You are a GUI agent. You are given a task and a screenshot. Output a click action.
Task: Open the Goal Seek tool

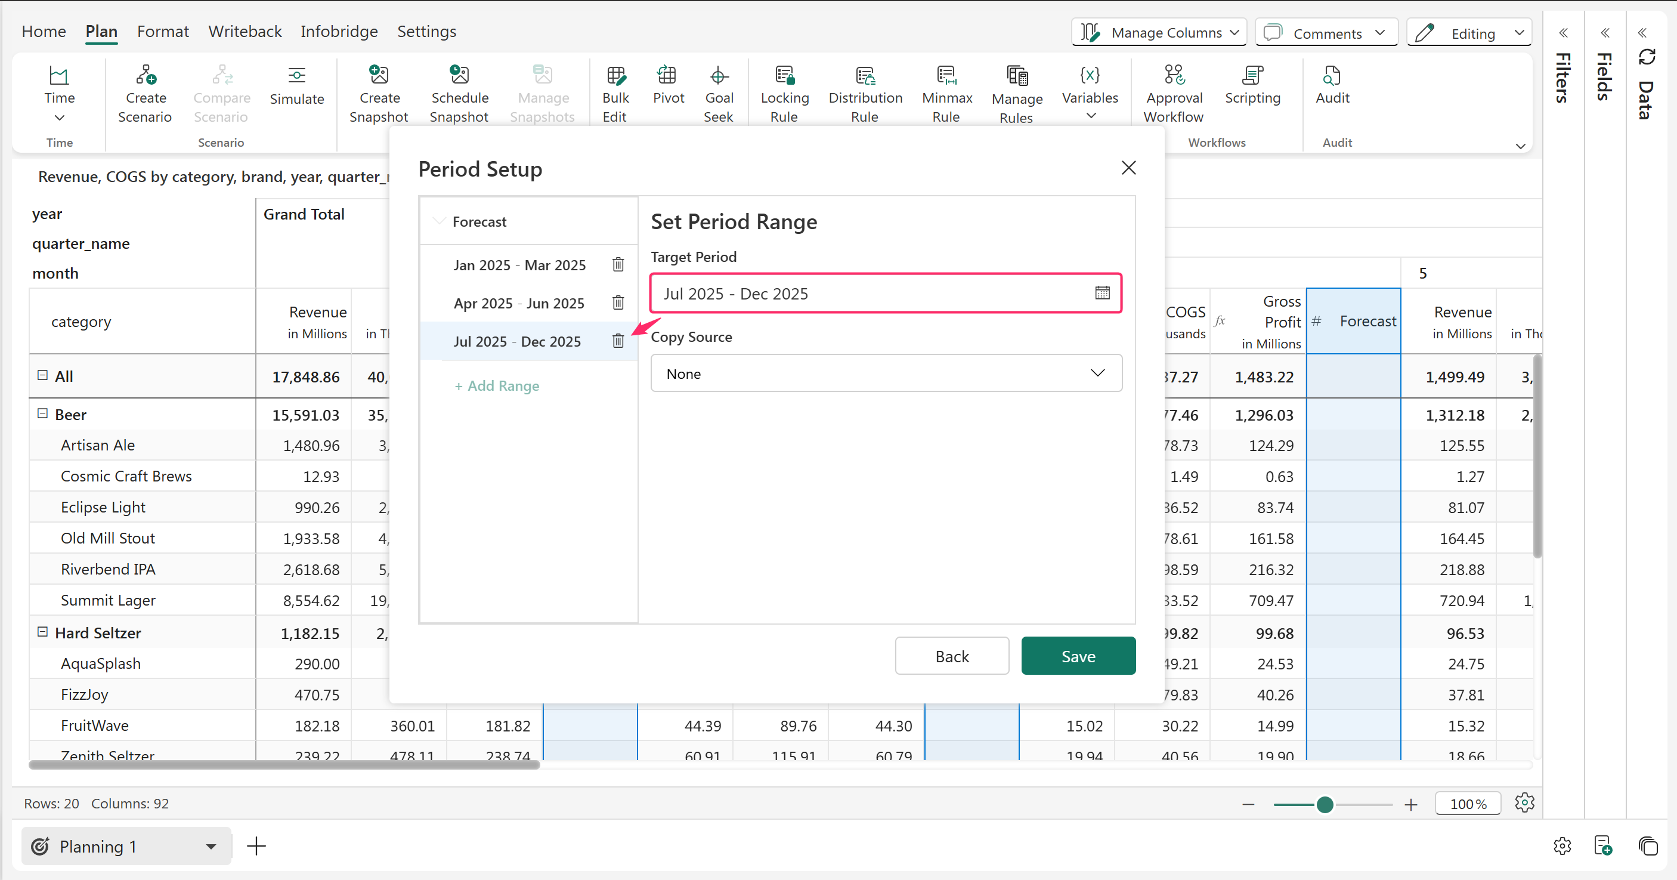(718, 76)
